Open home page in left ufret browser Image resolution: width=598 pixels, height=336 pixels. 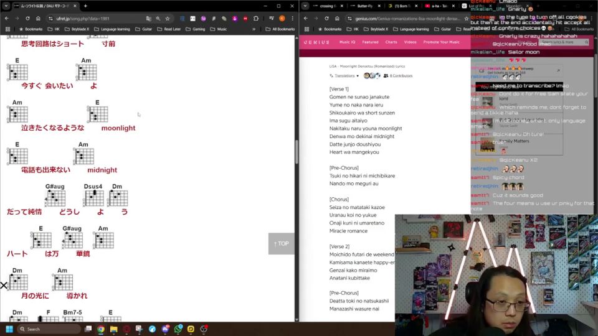coord(38,18)
